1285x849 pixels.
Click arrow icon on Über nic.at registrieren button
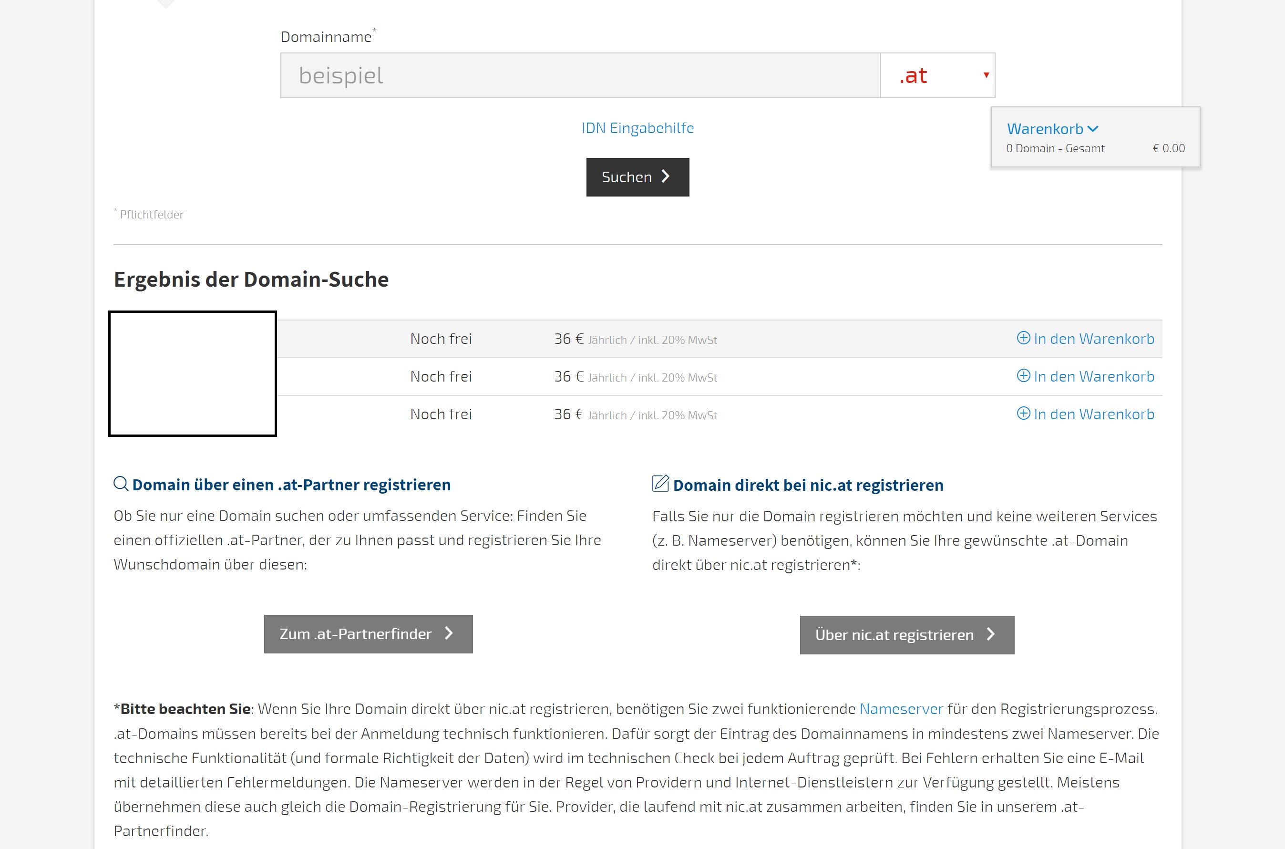pos(991,634)
